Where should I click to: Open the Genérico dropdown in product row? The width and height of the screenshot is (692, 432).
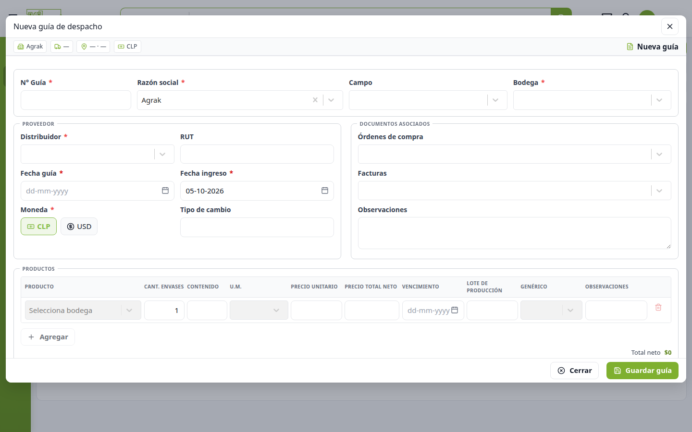click(551, 310)
